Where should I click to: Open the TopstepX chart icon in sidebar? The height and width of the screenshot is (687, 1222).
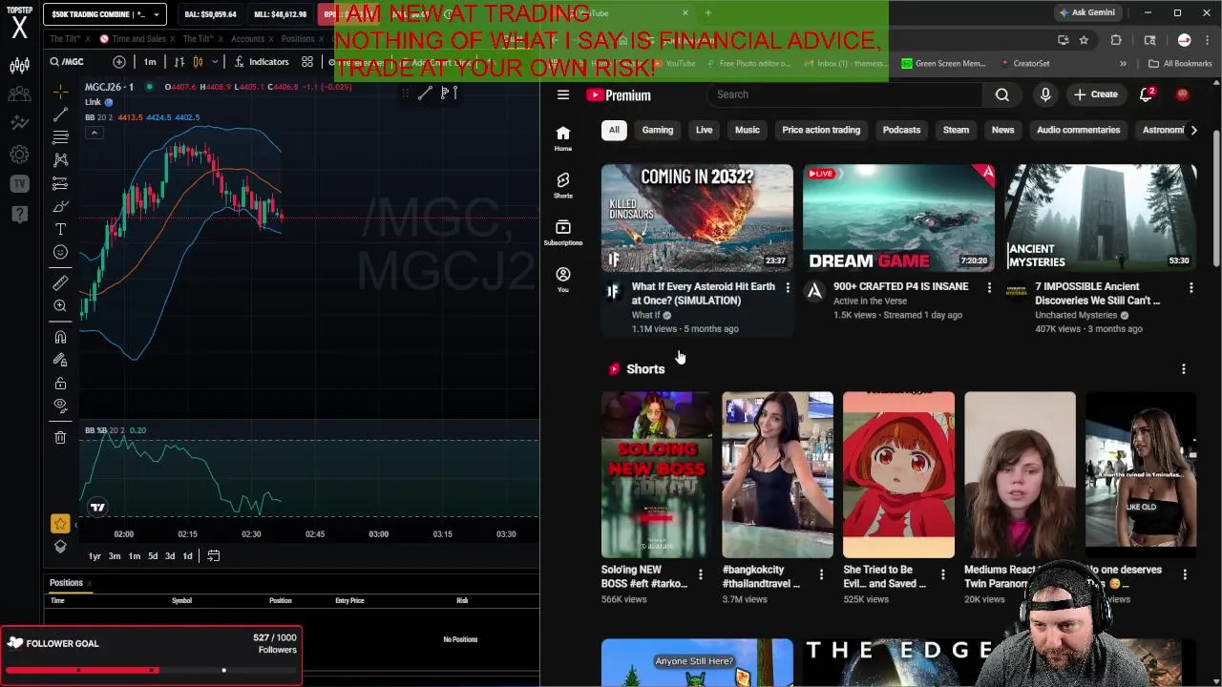(x=19, y=66)
